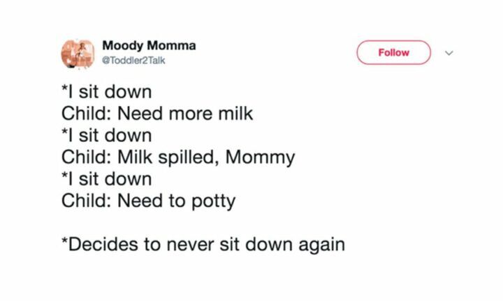Open the Moody Momma display name link

pos(149,46)
